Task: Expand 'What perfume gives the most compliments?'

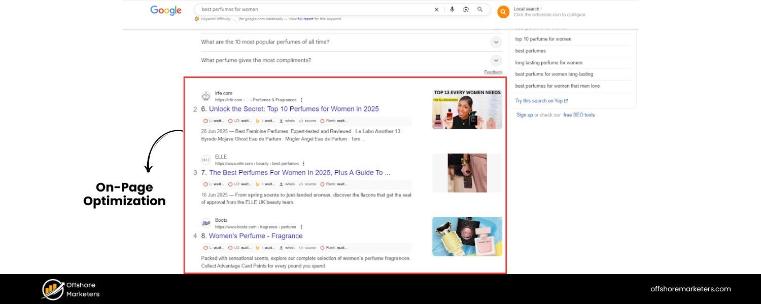Action: 496,60
